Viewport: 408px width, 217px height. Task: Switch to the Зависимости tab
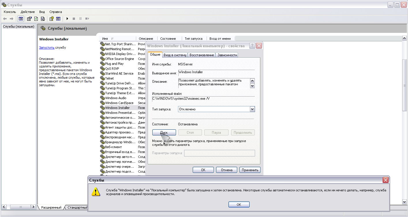point(227,55)
